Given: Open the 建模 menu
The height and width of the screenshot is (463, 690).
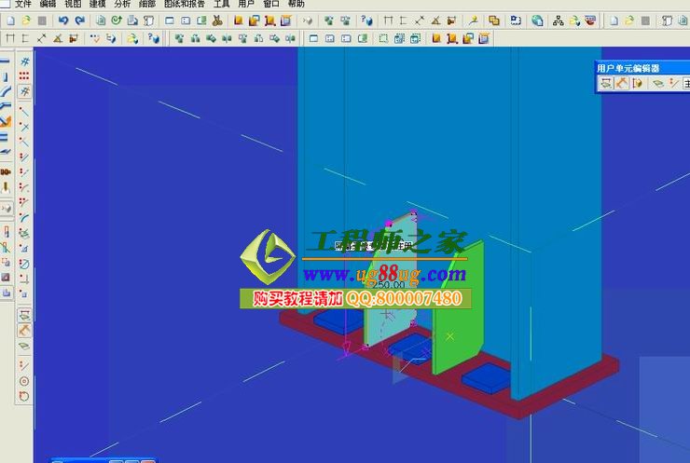Looking at the screenshot, I should coord(98,5).
